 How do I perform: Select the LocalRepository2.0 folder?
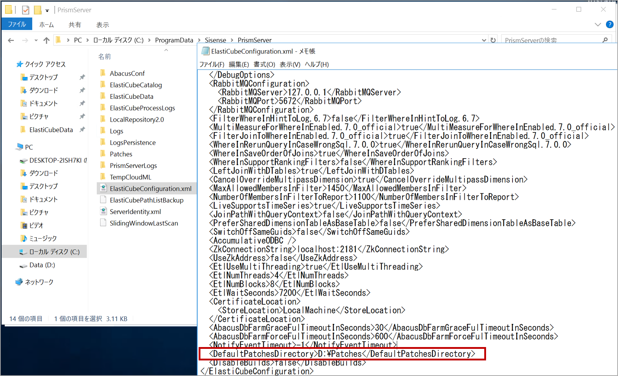tap(137, 119)
